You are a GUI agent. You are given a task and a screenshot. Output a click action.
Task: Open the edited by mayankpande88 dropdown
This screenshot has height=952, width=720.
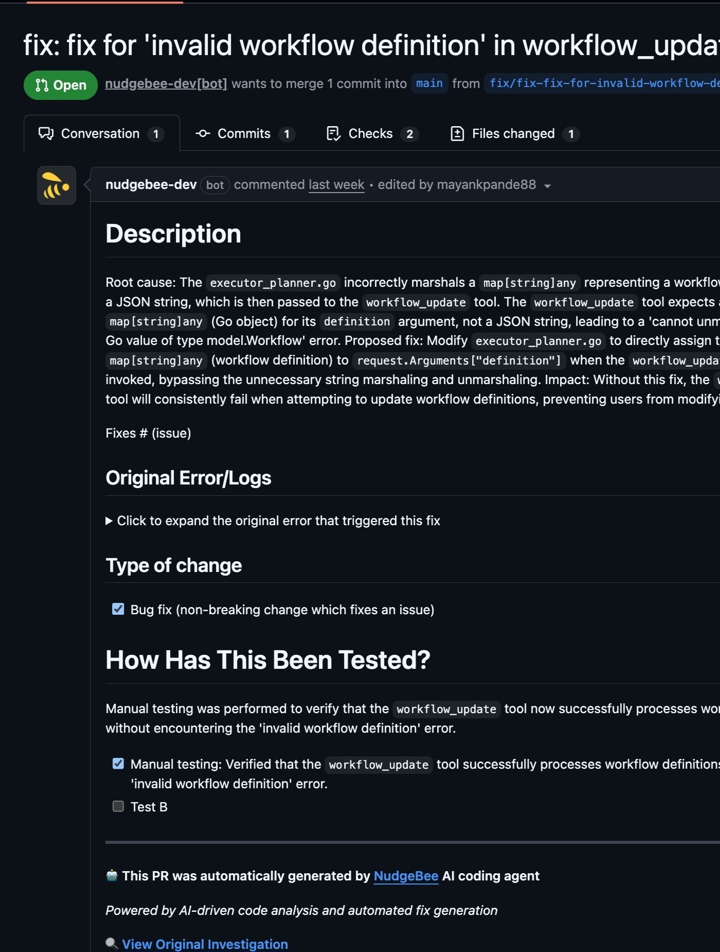547,186
